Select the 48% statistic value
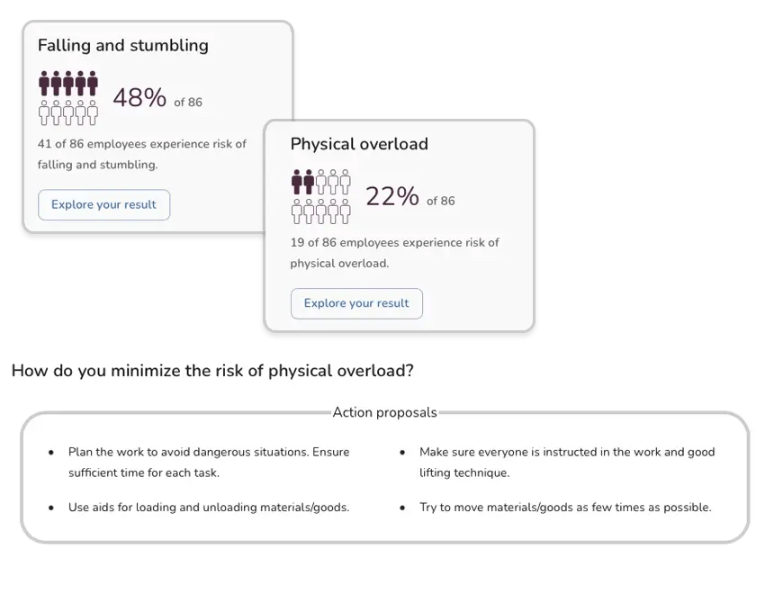Screen dimensions: 765x612 click(139, 98)
